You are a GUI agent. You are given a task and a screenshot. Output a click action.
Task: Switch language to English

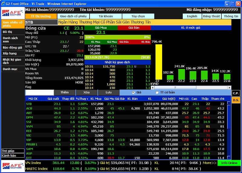click(x=192, y=16)
